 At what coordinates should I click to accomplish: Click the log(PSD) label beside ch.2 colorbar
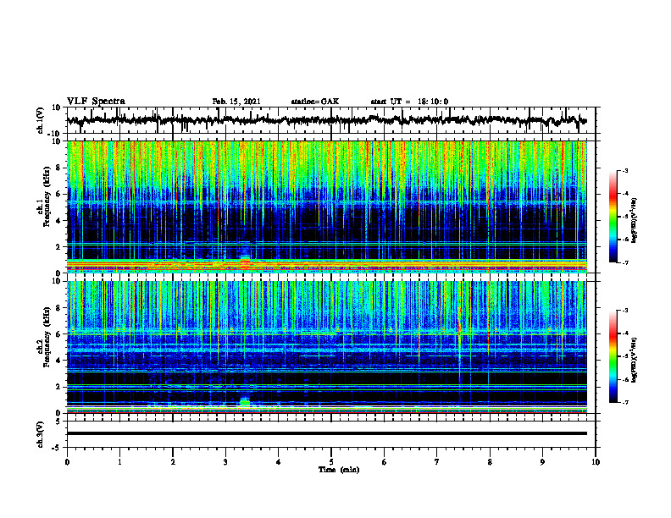pyautogui.click(x=635, y=360)
